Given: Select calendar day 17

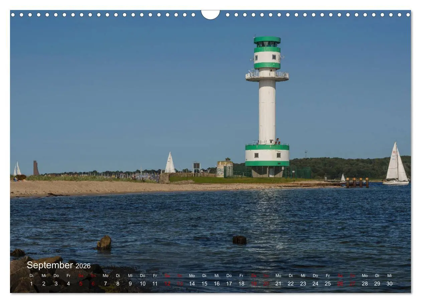Looking at the screenshot, I should tap(229, 284).
